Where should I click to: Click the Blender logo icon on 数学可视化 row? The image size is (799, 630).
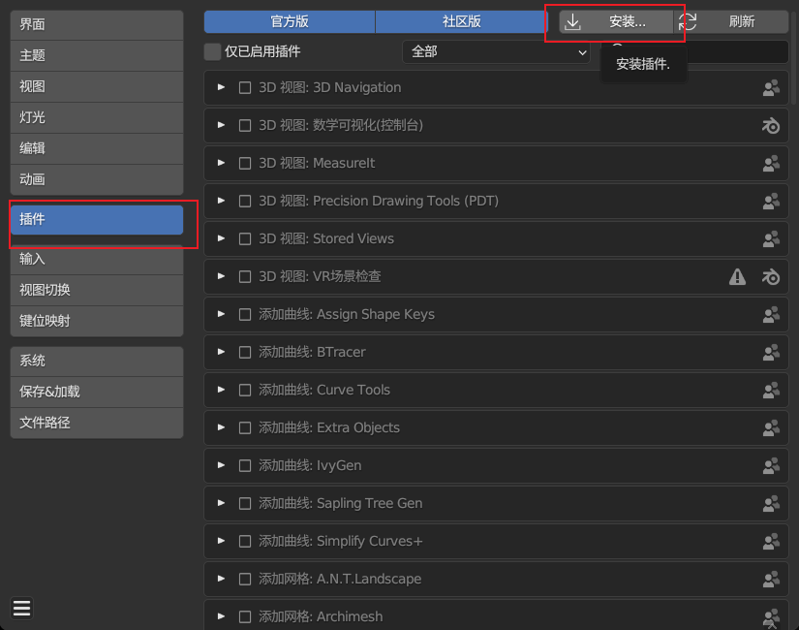(771, 125)
